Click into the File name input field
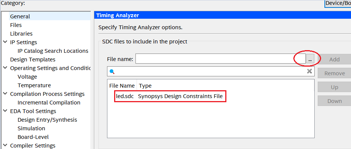 tap(220, 59)
